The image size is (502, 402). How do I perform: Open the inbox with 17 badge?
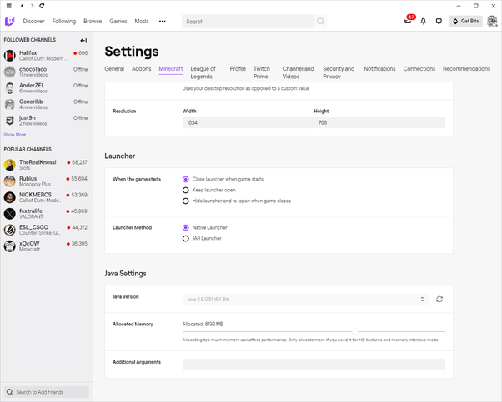408,21
